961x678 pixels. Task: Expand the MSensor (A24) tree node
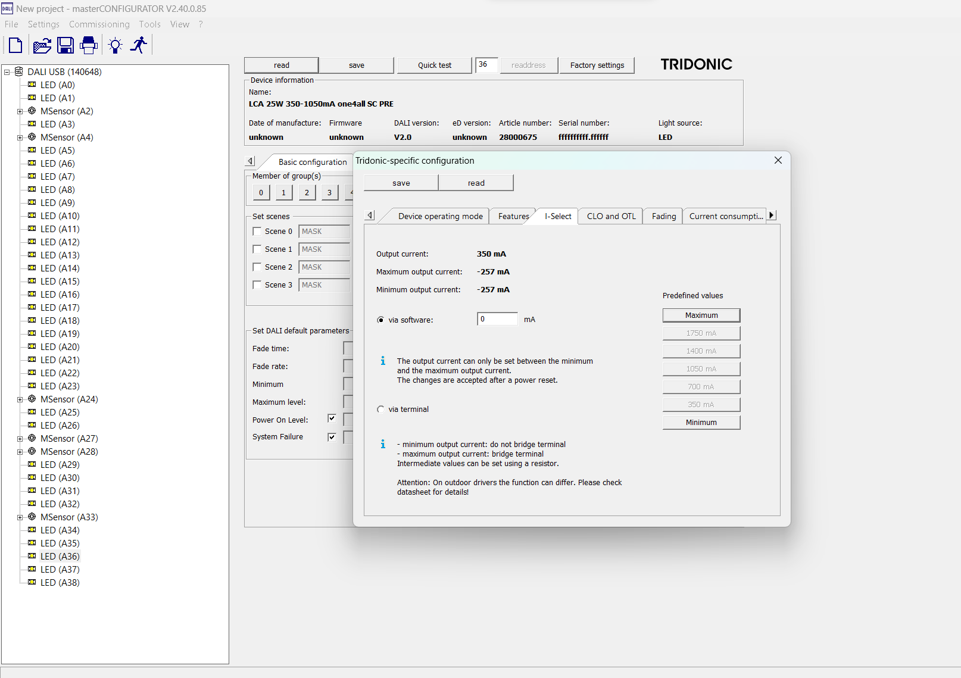click(x=20, y=399)
